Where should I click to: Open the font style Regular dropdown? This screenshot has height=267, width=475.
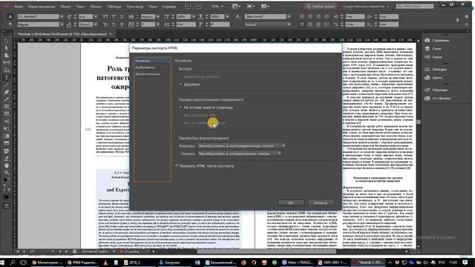coord(62,24)
